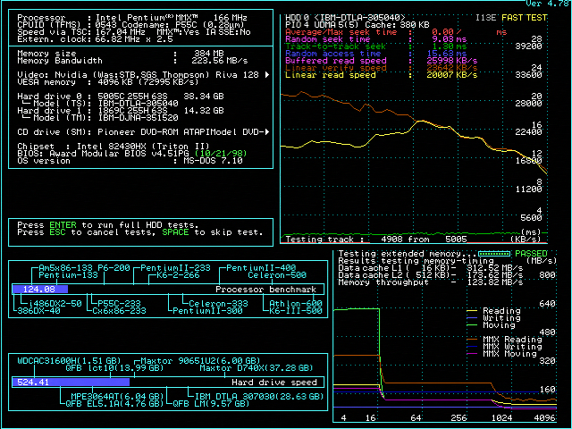
Task: Click the VESA memory 4096 KB line
Action: (107, 82)
